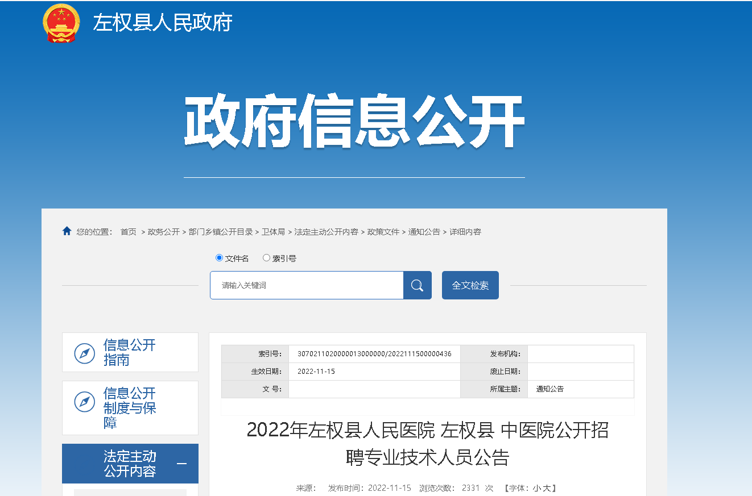Open 卫体局 breadcrumb link
Image resolution: width=752 pixels, height=496 pixels.
[274, 232]
